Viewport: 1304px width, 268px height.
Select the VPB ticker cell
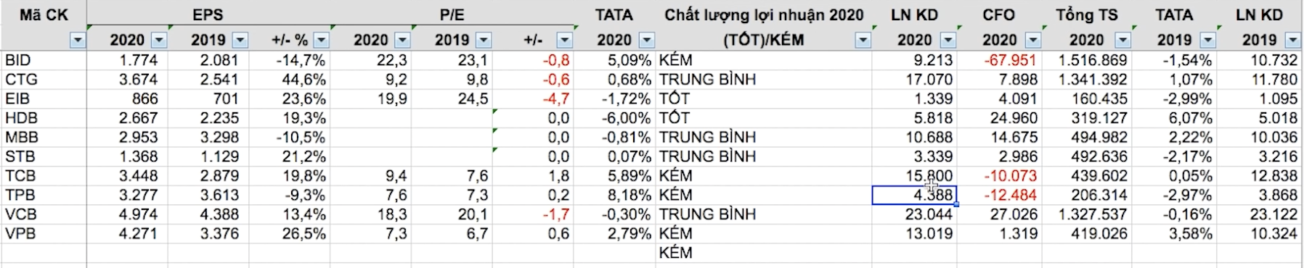[44, 234]
